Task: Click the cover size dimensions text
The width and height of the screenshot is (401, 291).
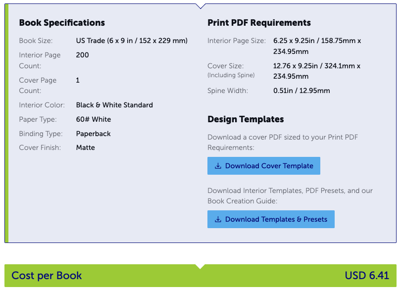Action: coord(317,71)
